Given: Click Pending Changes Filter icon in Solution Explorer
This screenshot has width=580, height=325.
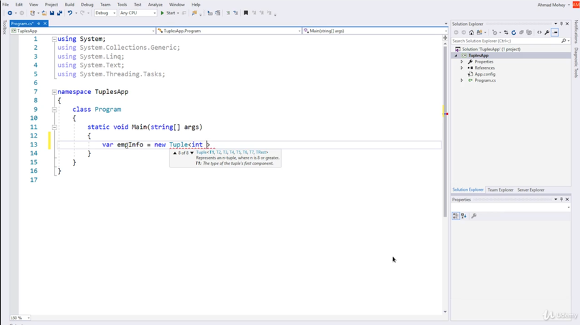Looking at the screenshot, I should point(495,33).
